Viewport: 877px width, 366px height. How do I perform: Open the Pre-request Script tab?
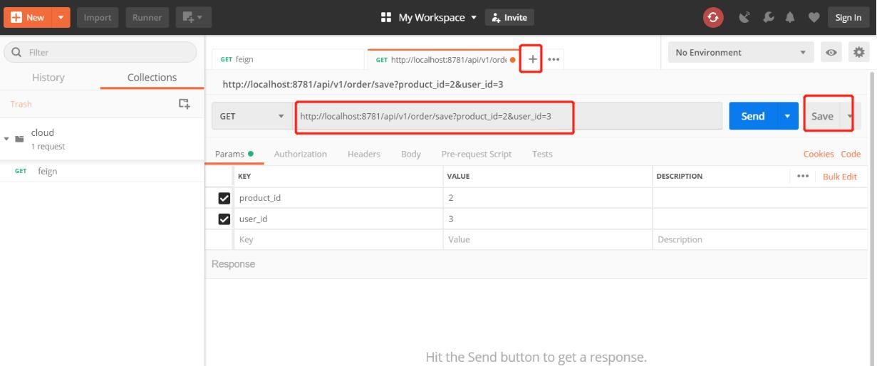(477, 154)
